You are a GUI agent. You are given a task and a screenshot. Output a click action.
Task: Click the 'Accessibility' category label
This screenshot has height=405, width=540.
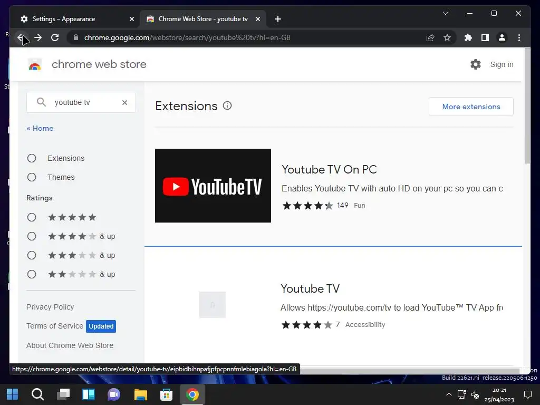point(365,325)
